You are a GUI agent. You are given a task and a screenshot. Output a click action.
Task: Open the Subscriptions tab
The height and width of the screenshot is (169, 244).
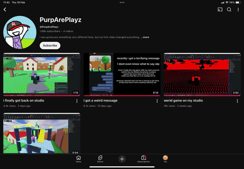(143, 159)
